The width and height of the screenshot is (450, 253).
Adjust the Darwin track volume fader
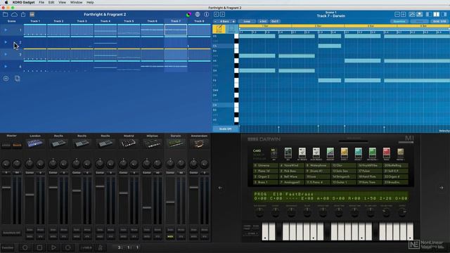click(170, 202)
